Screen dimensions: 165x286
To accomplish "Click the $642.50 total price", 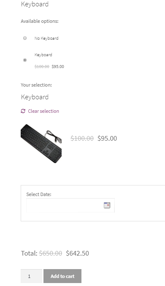I will tap(77, 253).
